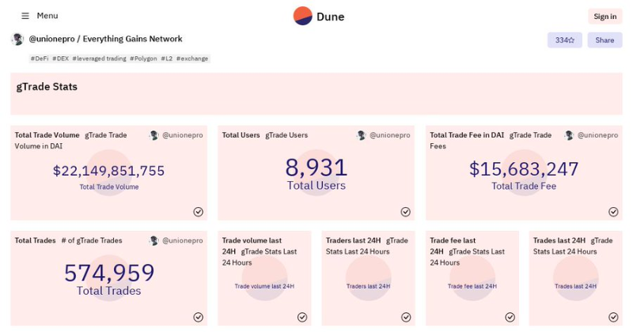Open the @unionepro link on Total Users card

pos(389,136)
